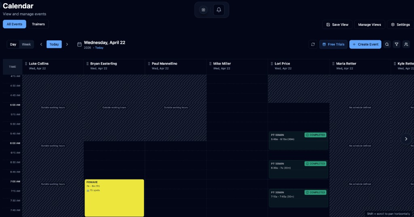Click the TIME column header
This screenshot has height=217, width=414.
13,67
